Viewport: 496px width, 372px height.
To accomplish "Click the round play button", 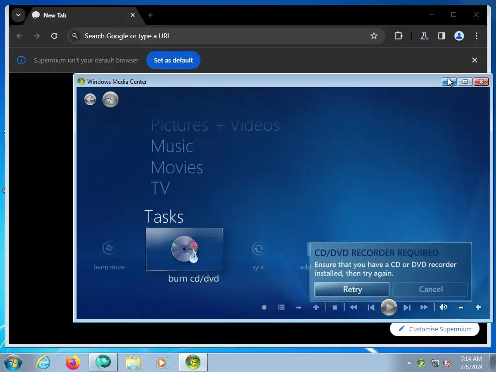I will click(389, 307).
